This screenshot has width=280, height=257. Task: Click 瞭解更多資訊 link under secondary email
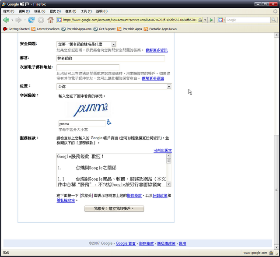click(x=153, y=78)
